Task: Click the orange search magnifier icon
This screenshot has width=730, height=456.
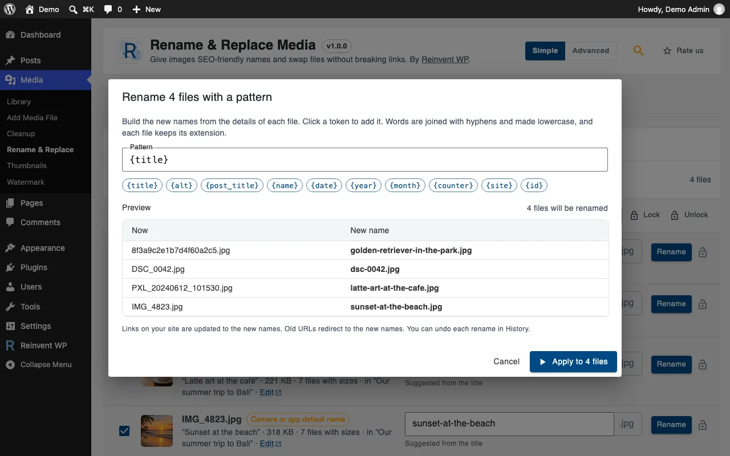Action: click(x=638, y=51)
